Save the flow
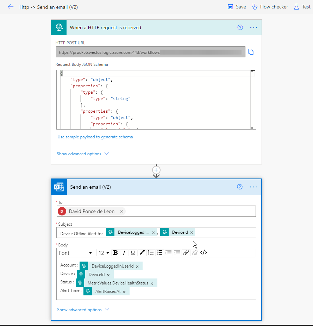This screenshot has width=313, height=326. [237, 7]
